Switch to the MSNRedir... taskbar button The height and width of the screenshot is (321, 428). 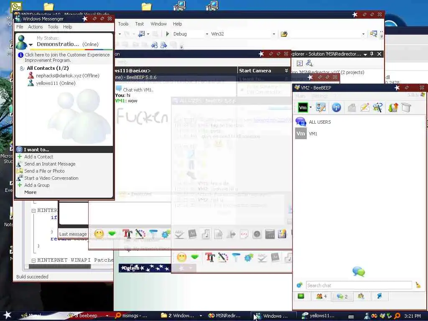pos(224,316)
